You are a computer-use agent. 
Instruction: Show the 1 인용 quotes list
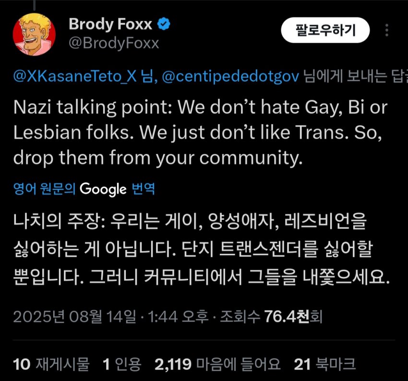click(121, 365)
